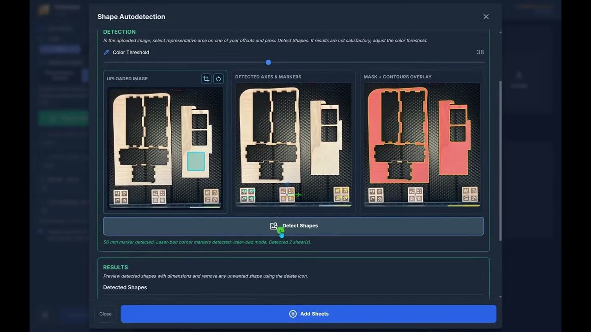The image size is (591, 332).
Task: Click the eyedropper icon beside Color Threshold
Action: click(x=107, y=53)
